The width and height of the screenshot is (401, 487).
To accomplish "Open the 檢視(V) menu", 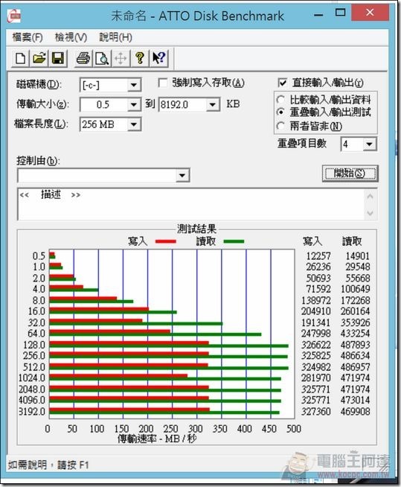I will (x=71, y=37).
